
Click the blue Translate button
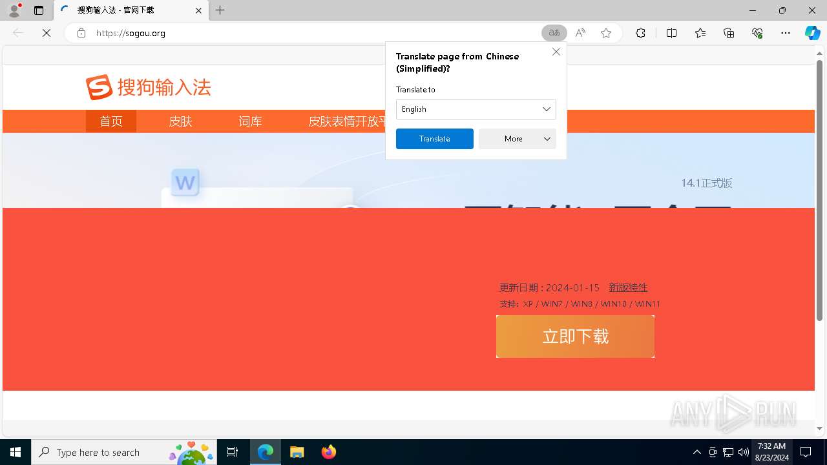(435, 139)
